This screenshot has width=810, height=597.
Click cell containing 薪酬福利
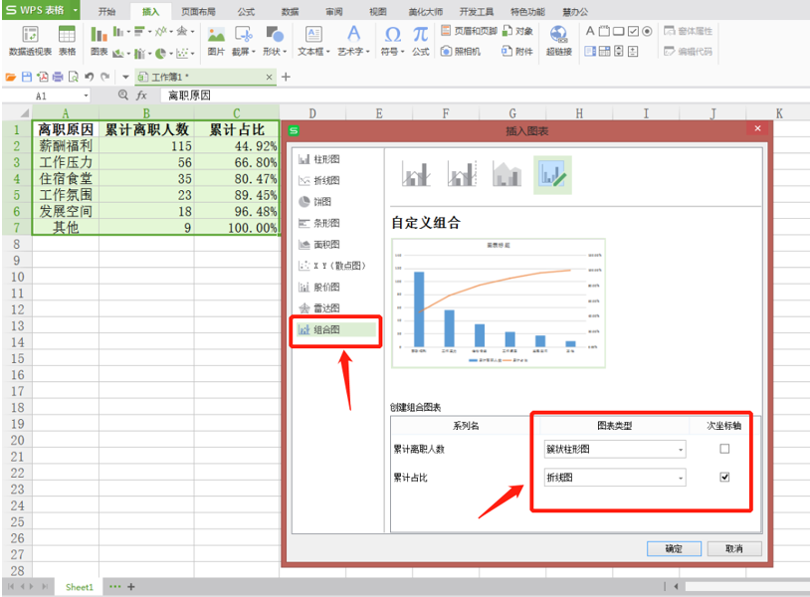point(66,146)
